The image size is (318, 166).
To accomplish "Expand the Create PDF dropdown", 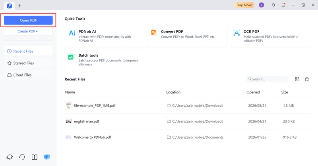I will coord(28,31).
